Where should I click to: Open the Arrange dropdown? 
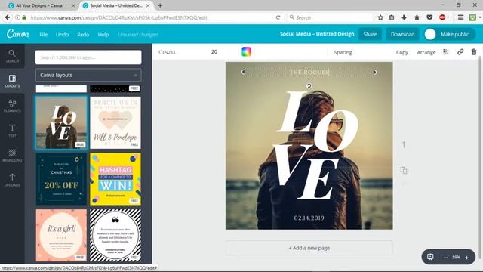pyautogui.click(x=426, y=52)
